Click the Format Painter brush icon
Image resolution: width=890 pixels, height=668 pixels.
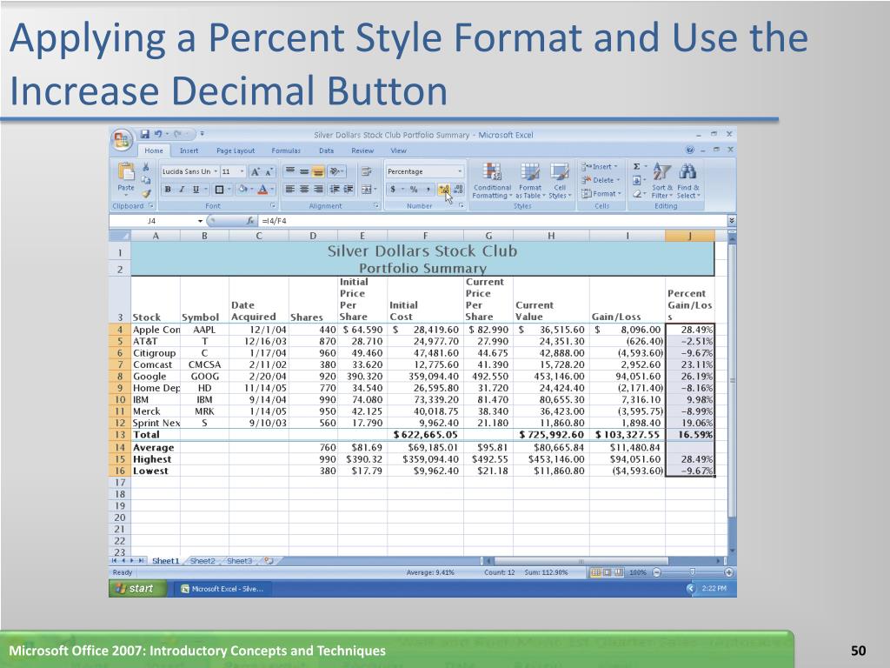146,194
